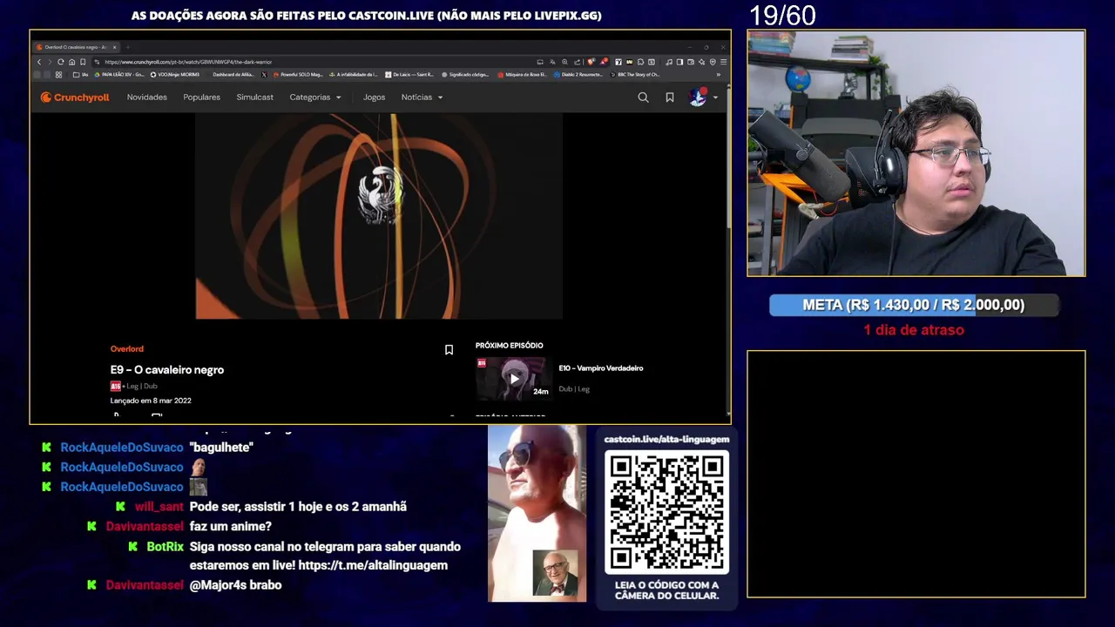Reload the Crunchyroll page
Image resolution: width=1115 pixels, height=627 pixels.
(61, 62)
